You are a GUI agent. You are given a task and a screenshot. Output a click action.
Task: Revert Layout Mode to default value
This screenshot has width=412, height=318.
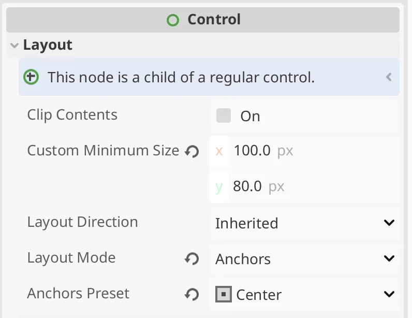click(192, 258)
